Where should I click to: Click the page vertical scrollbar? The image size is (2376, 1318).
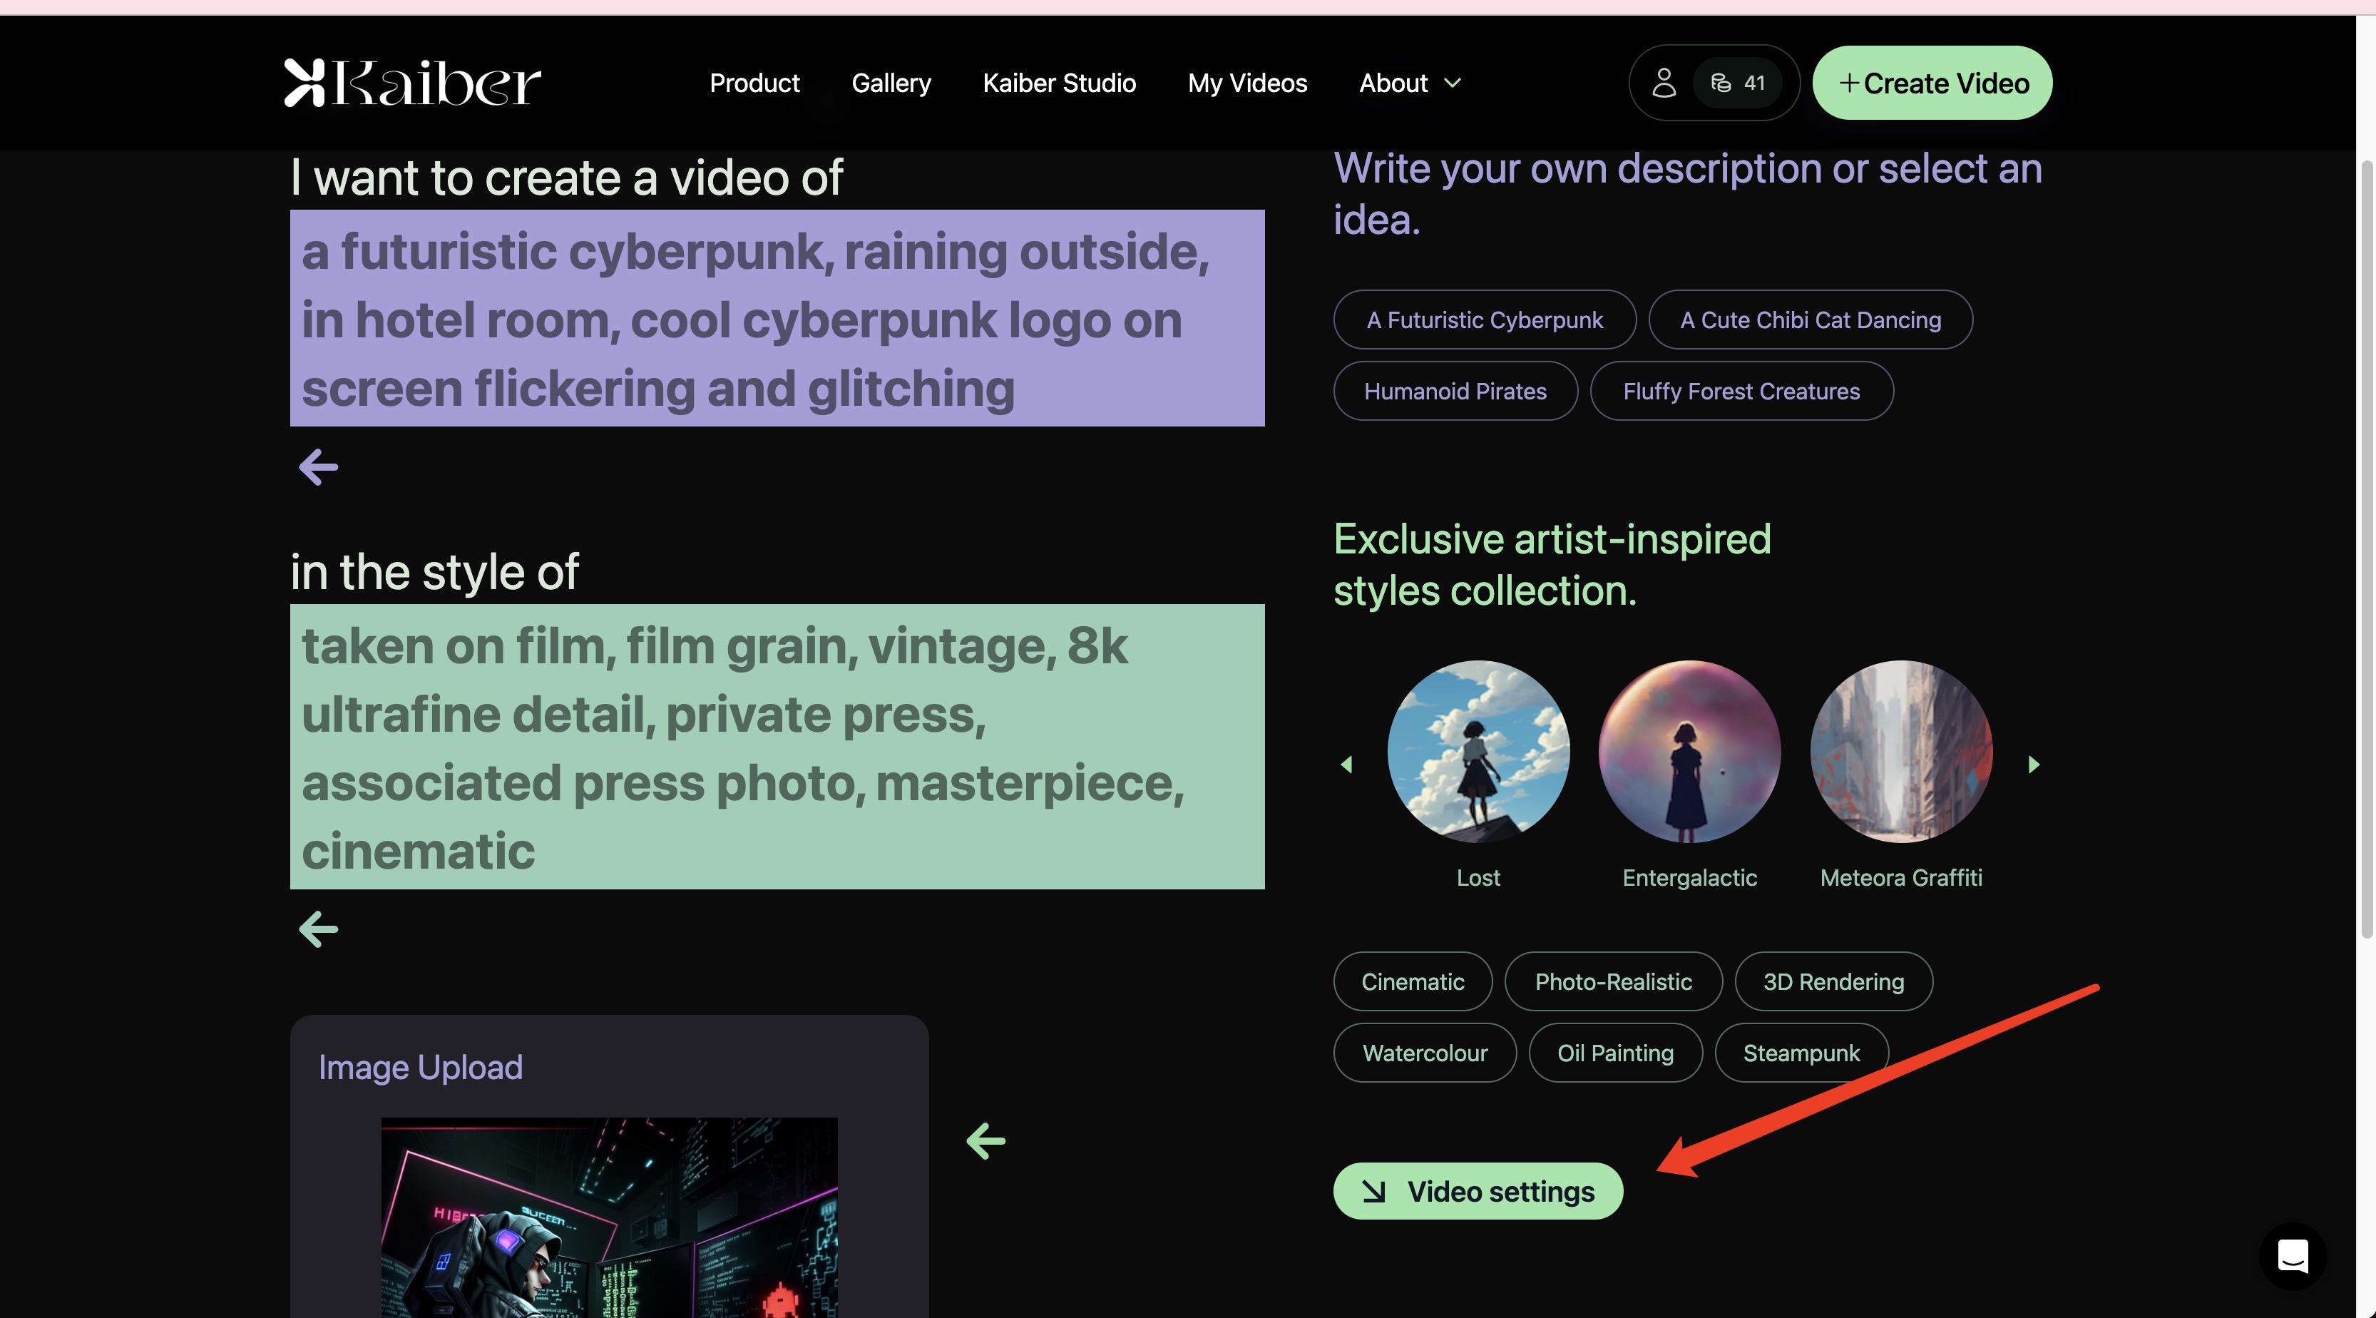[2366, 548]
